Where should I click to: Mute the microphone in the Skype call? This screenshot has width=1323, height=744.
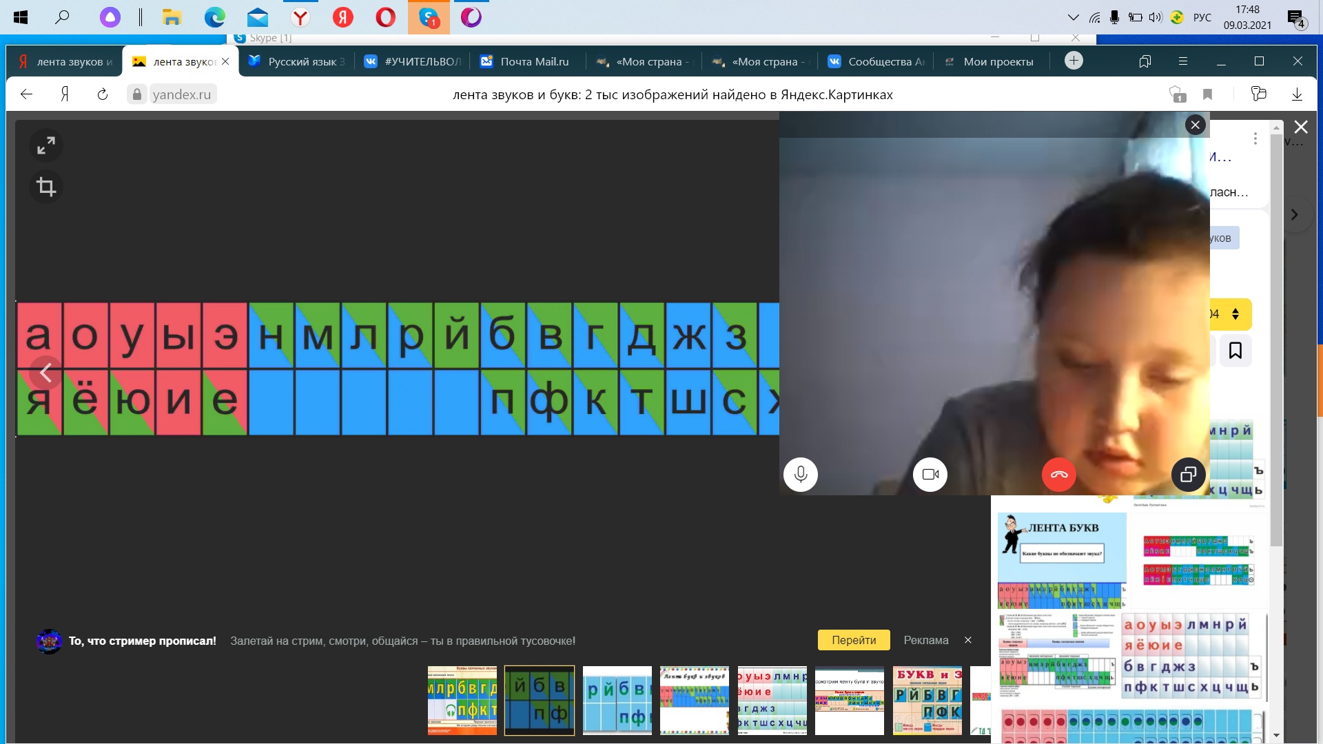tap(800, 474)
